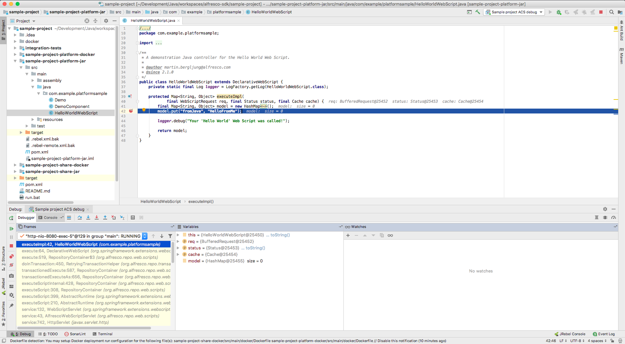
Task: Click the red Stop process icon in toolbar
Action: [x=601, y=12]
